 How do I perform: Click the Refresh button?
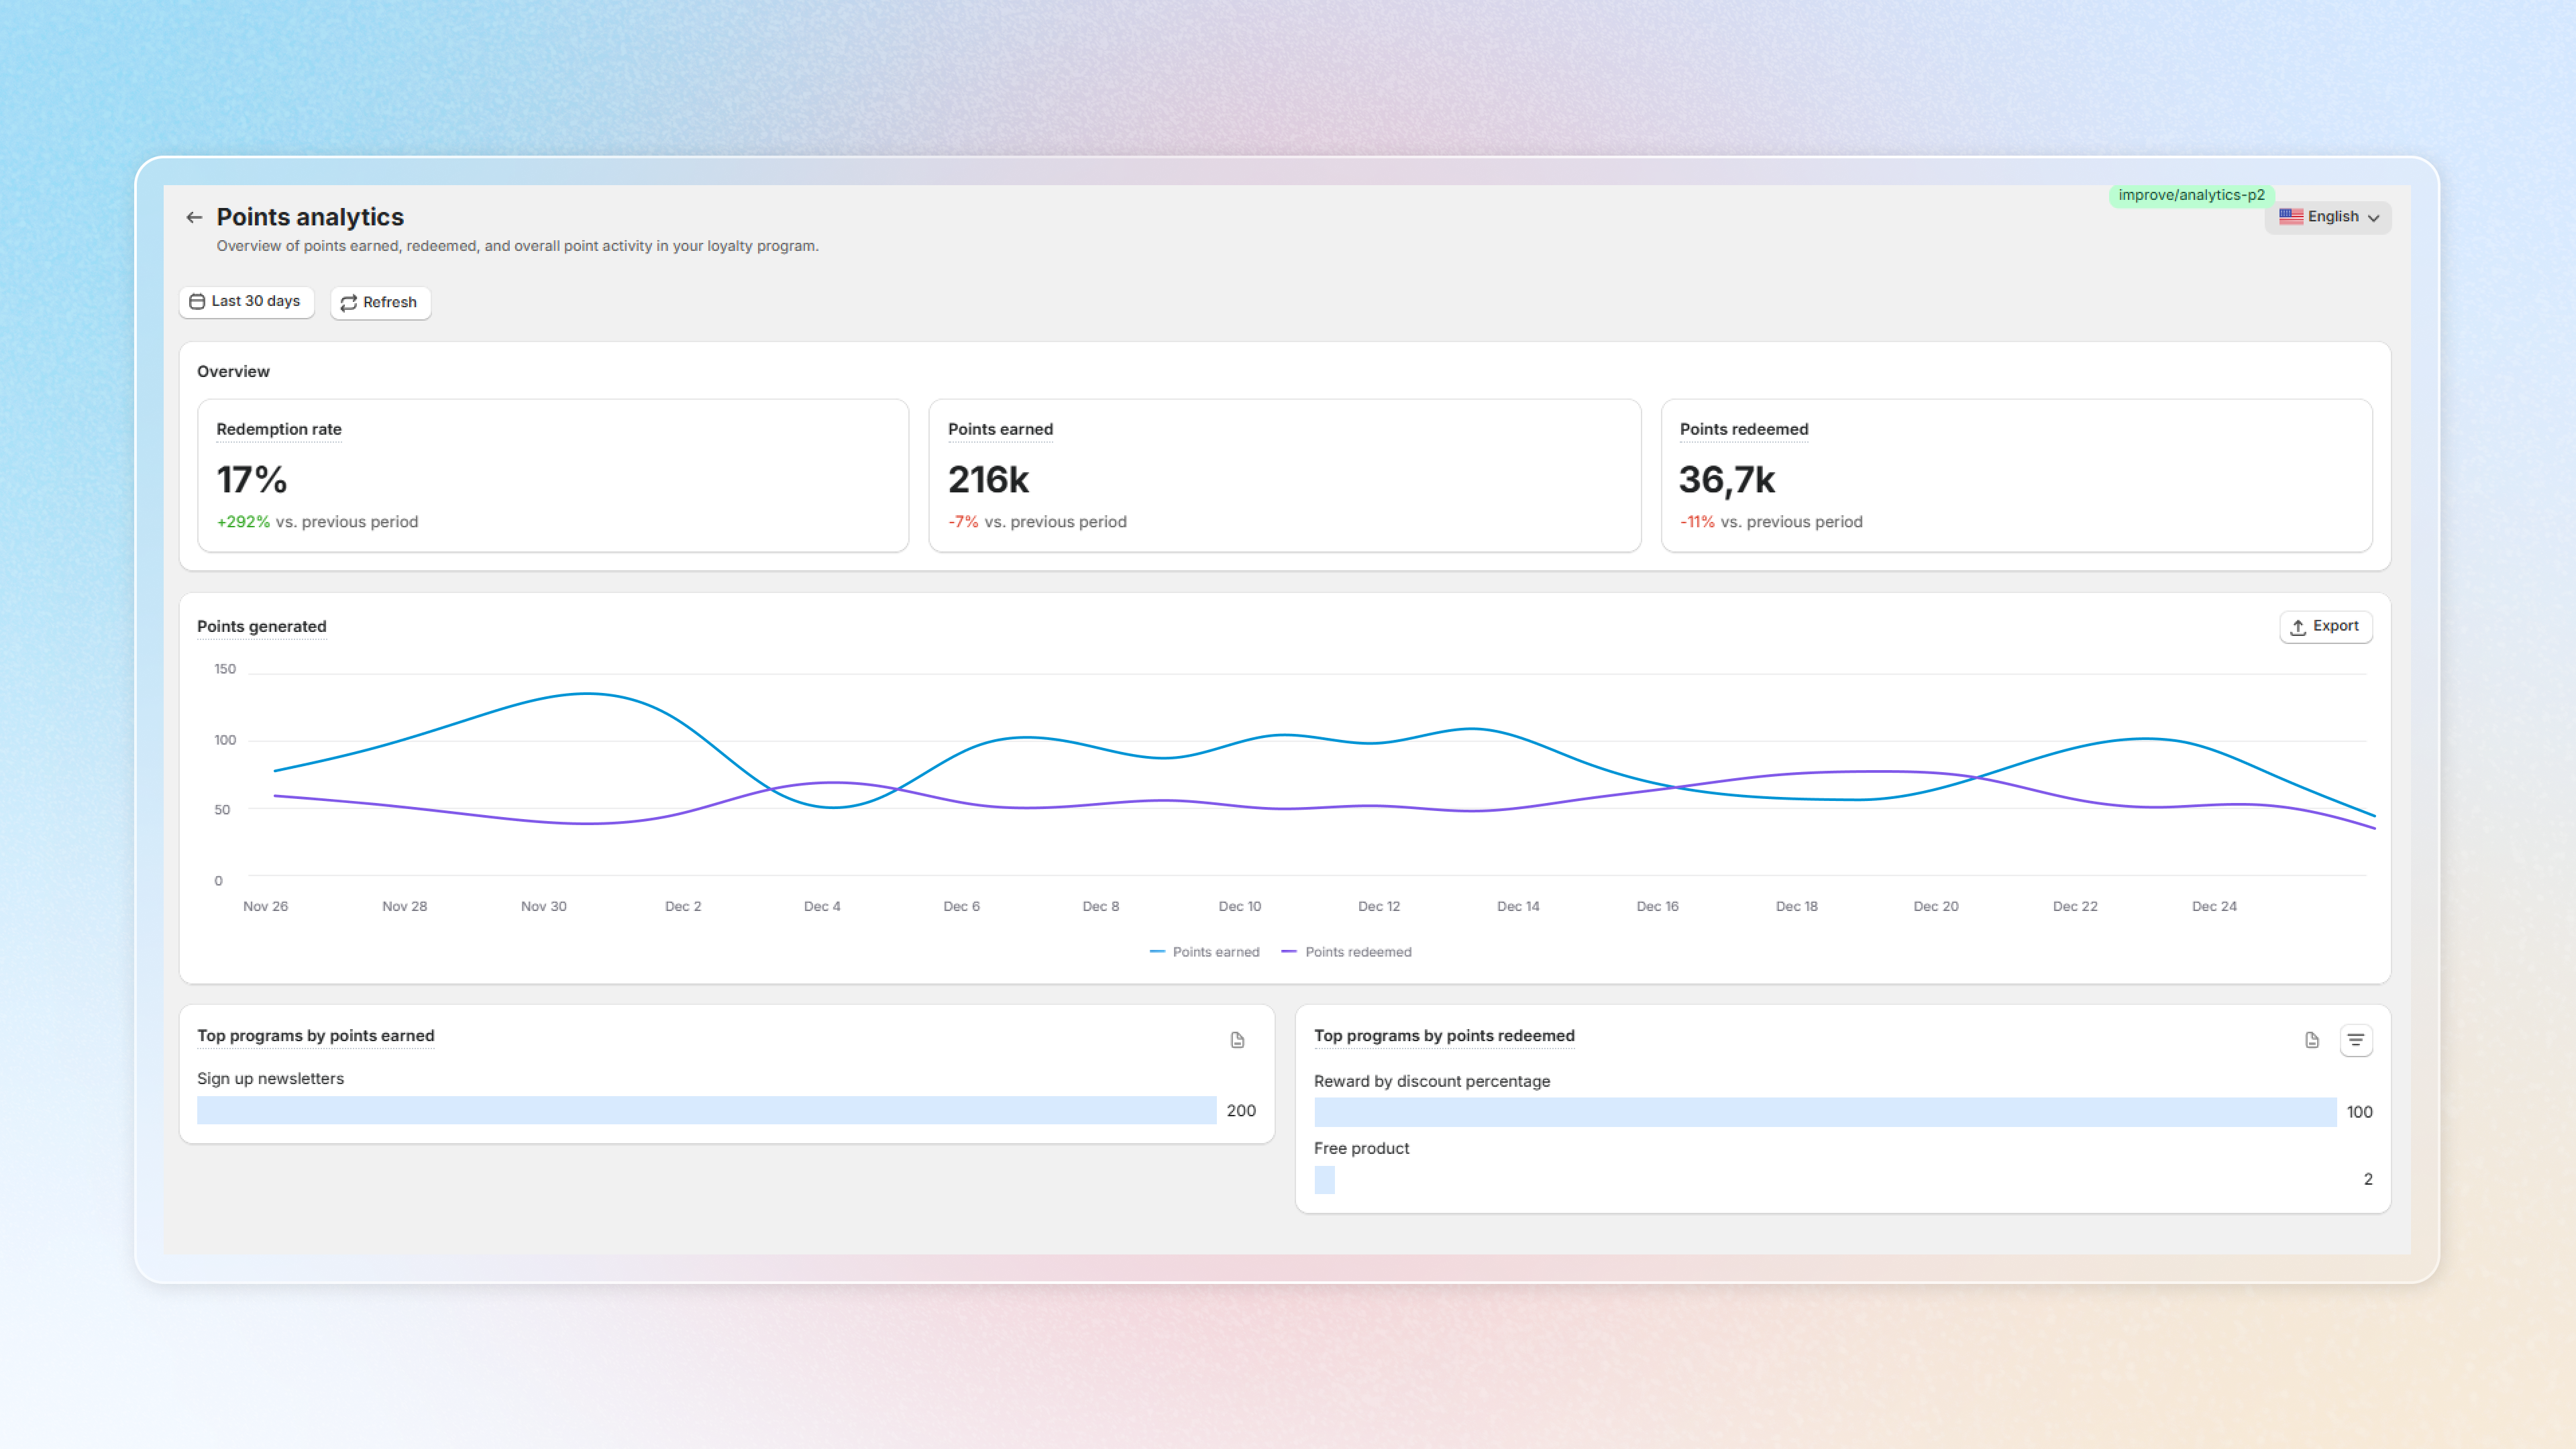380,302
